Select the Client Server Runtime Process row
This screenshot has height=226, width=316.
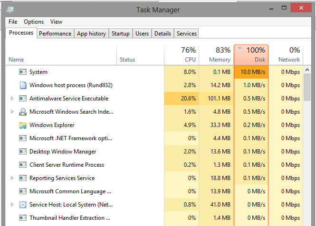coord(67,165)
